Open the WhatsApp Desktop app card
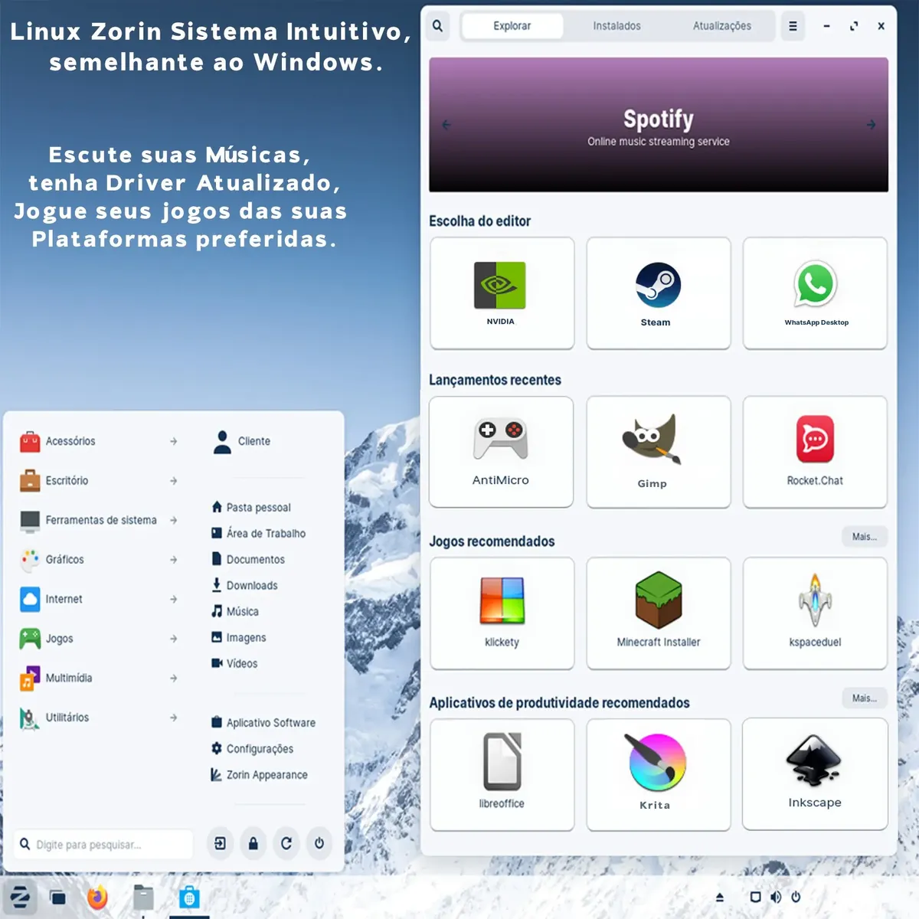 pos(815,293)
